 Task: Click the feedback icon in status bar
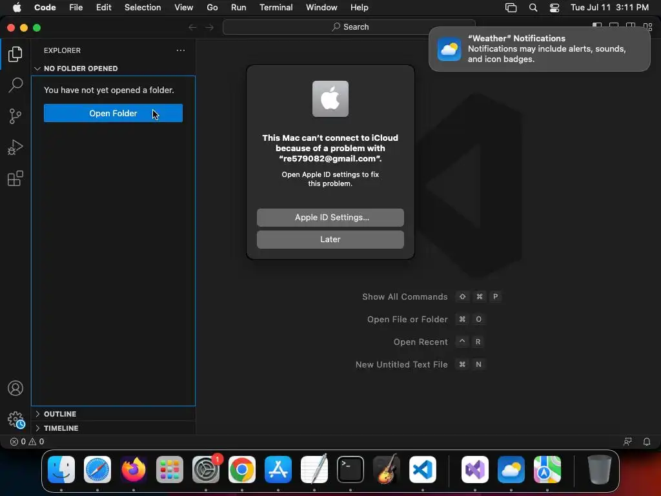[x=627, y=442]
